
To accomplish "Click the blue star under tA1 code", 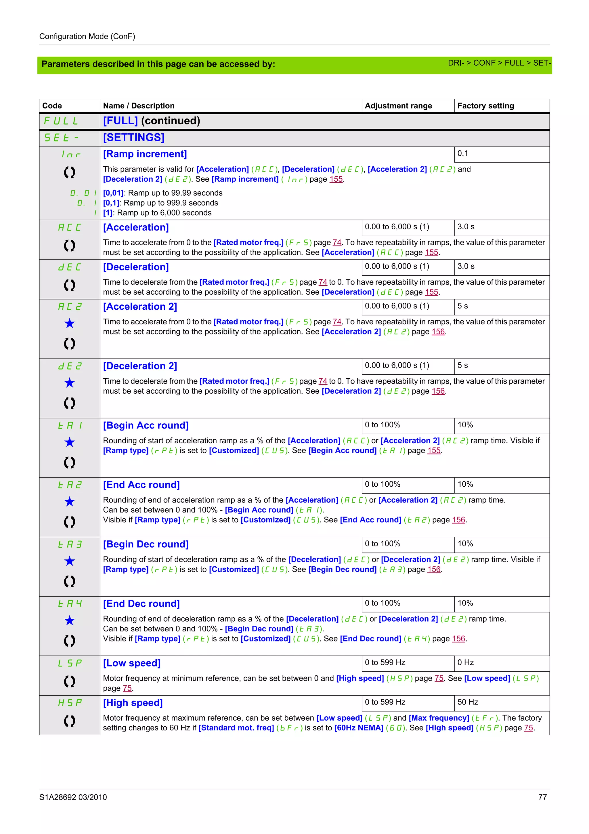I will coord(69,442).
